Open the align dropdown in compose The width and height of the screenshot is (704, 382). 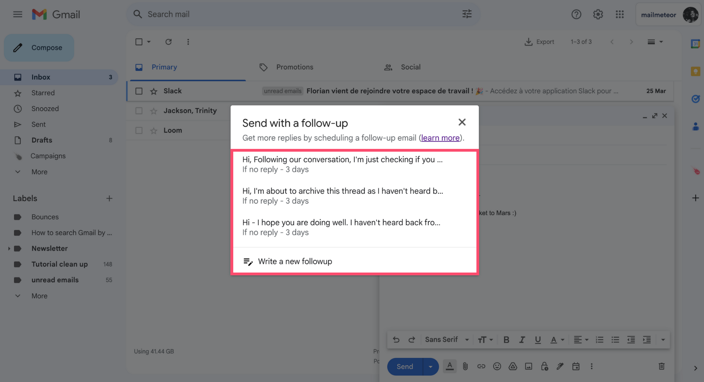(x=581, y=340)
